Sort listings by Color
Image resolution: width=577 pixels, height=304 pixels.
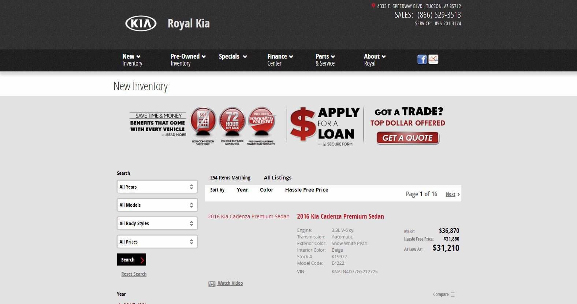click(267, 190)
